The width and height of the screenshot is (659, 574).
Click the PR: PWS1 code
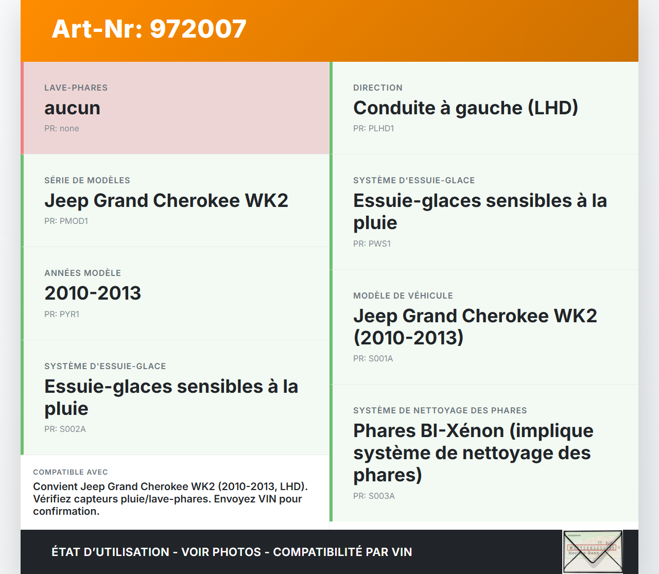click(372, 244)
